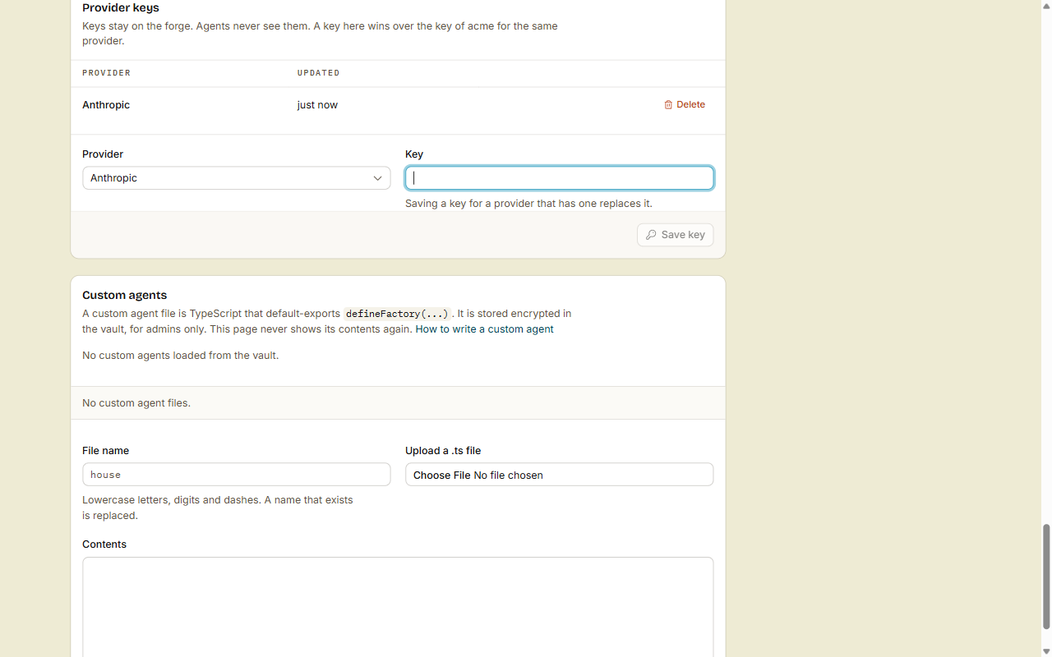Click the trash icon in the Anthropic row

668,104
